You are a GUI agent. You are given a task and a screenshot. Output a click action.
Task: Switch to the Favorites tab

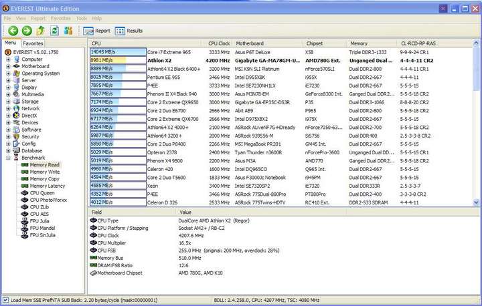(33, 43)
